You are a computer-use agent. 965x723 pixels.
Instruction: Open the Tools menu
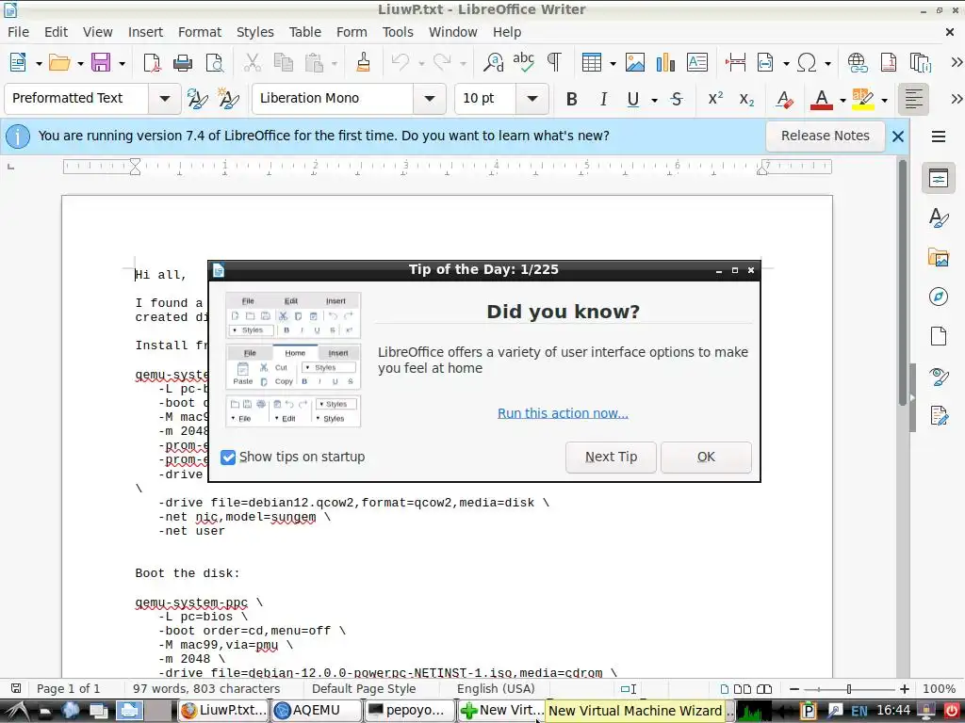point(398,32)
